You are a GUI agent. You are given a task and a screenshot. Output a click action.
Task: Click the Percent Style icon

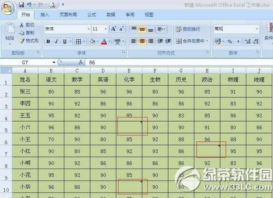pyautogui.click(x=230, y=41)
